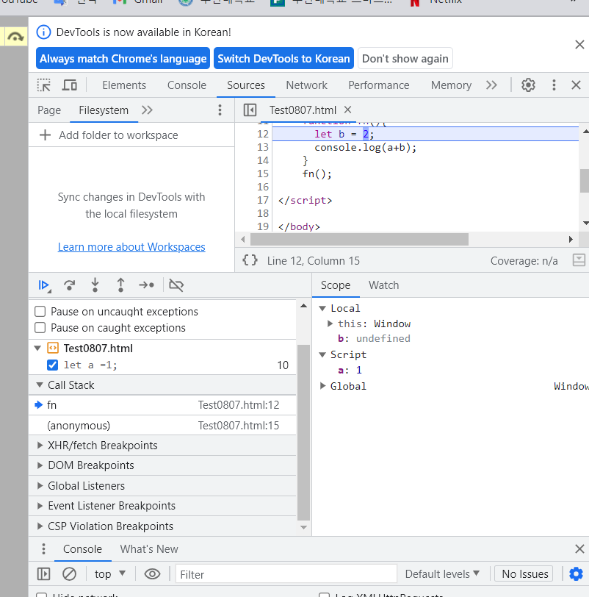Uncheck the let a =1 breakpoint

[x=52, y=365]
